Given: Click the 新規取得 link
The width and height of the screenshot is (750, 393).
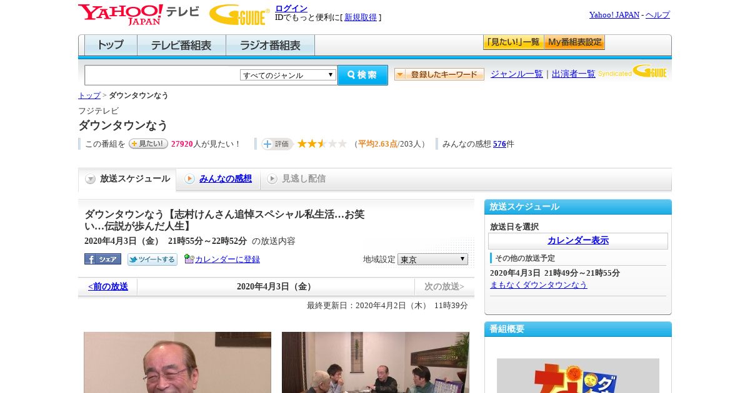Looking at the screenshot, I should [x=361, y=17].
